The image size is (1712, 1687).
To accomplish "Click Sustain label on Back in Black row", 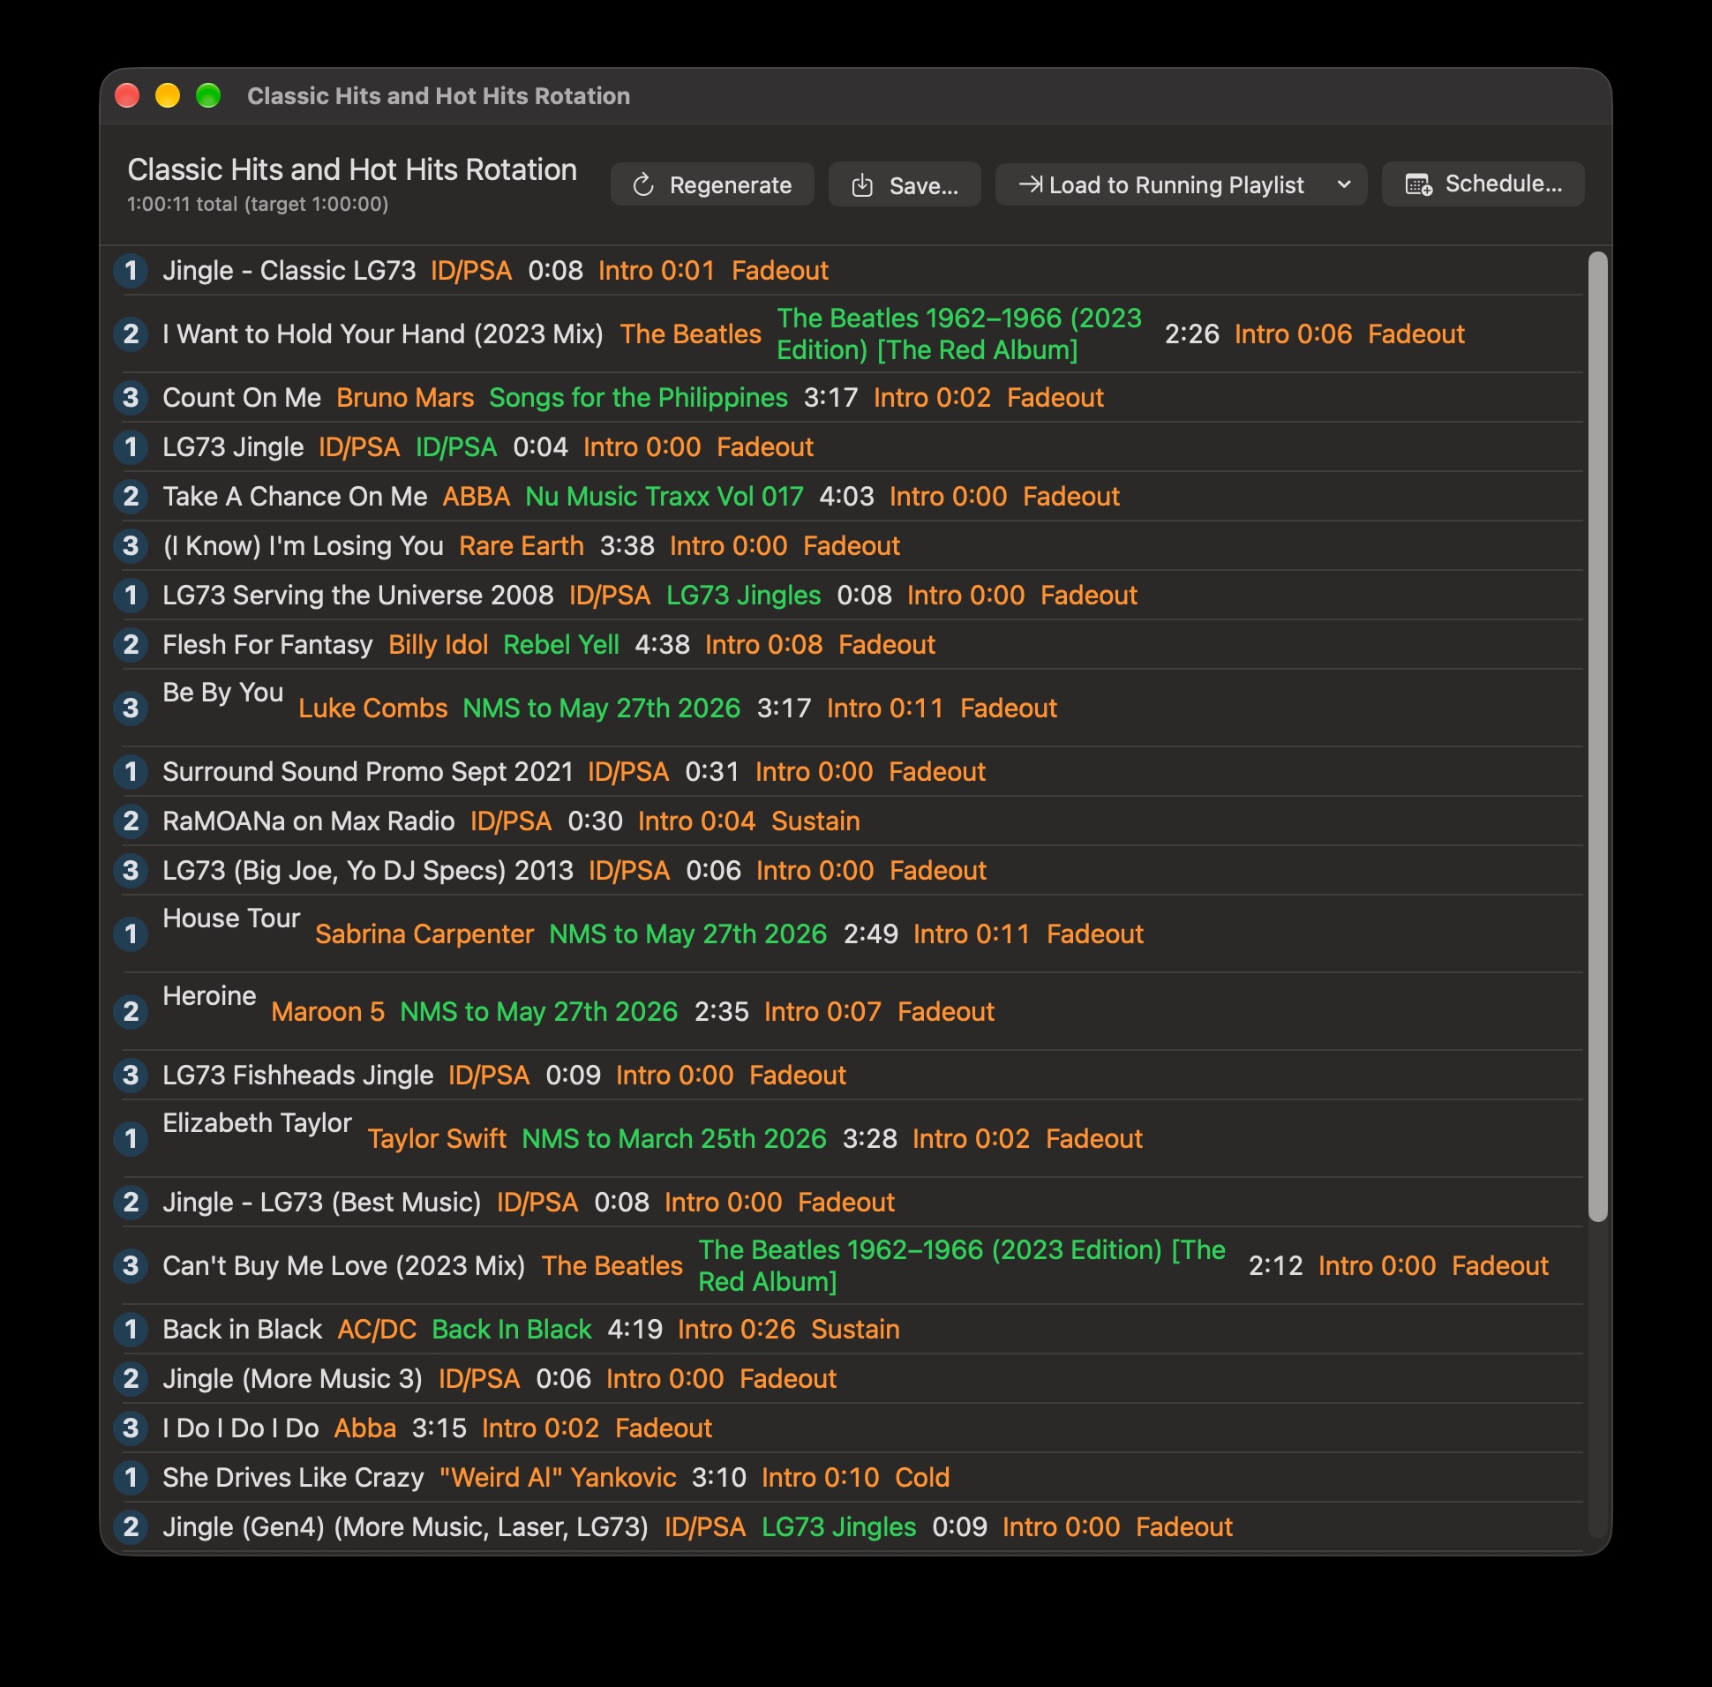I will (855, 1330).
